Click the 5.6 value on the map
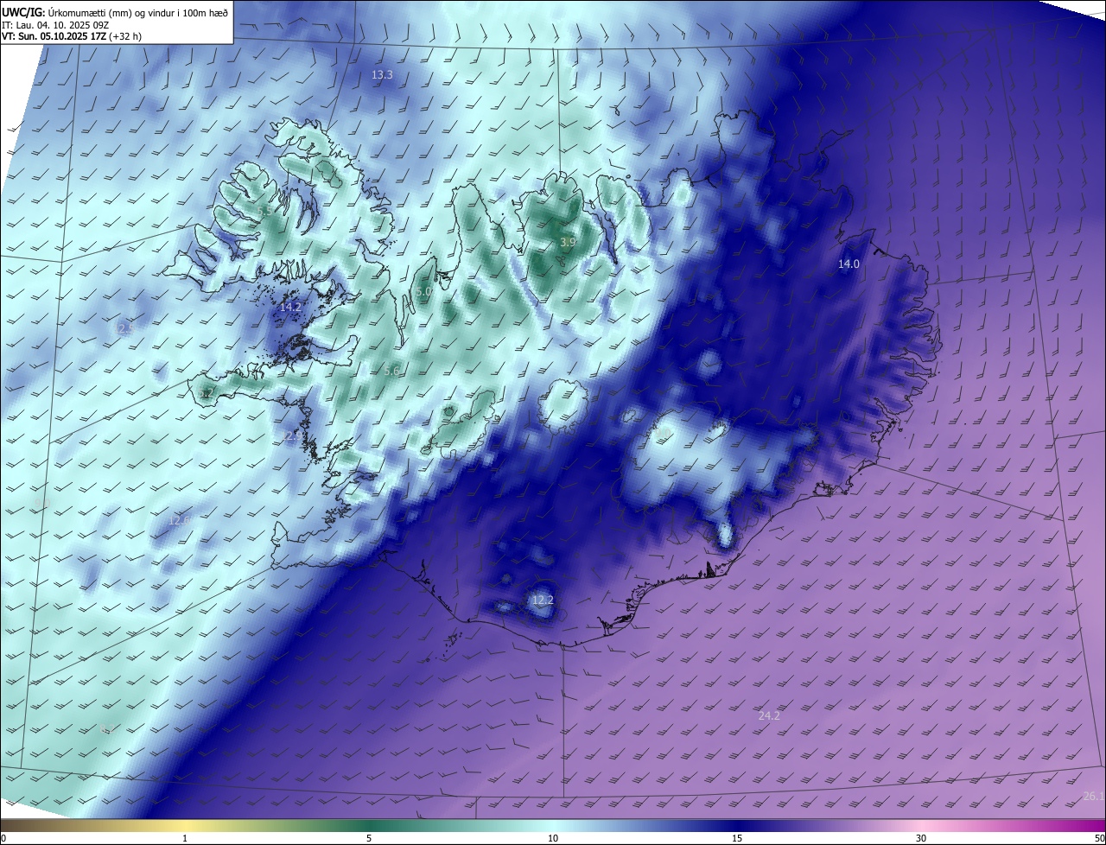Image resolution: width=1106 pixels, height=845 pixels. [x=391, y=372]
